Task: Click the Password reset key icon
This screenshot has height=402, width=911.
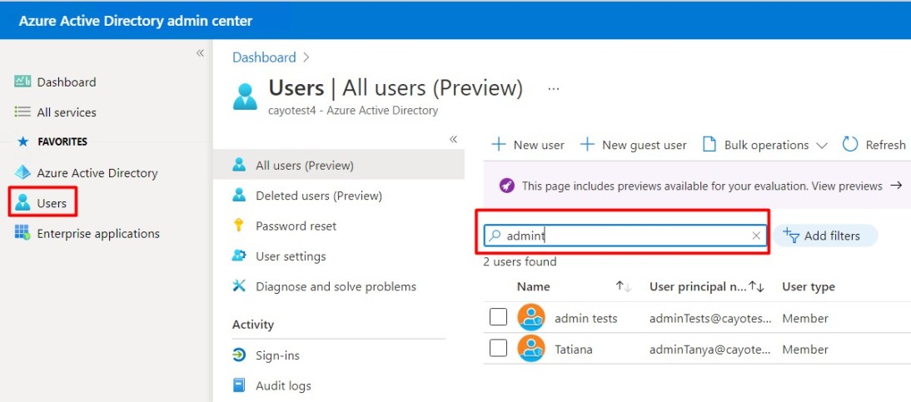Action: 238,226
